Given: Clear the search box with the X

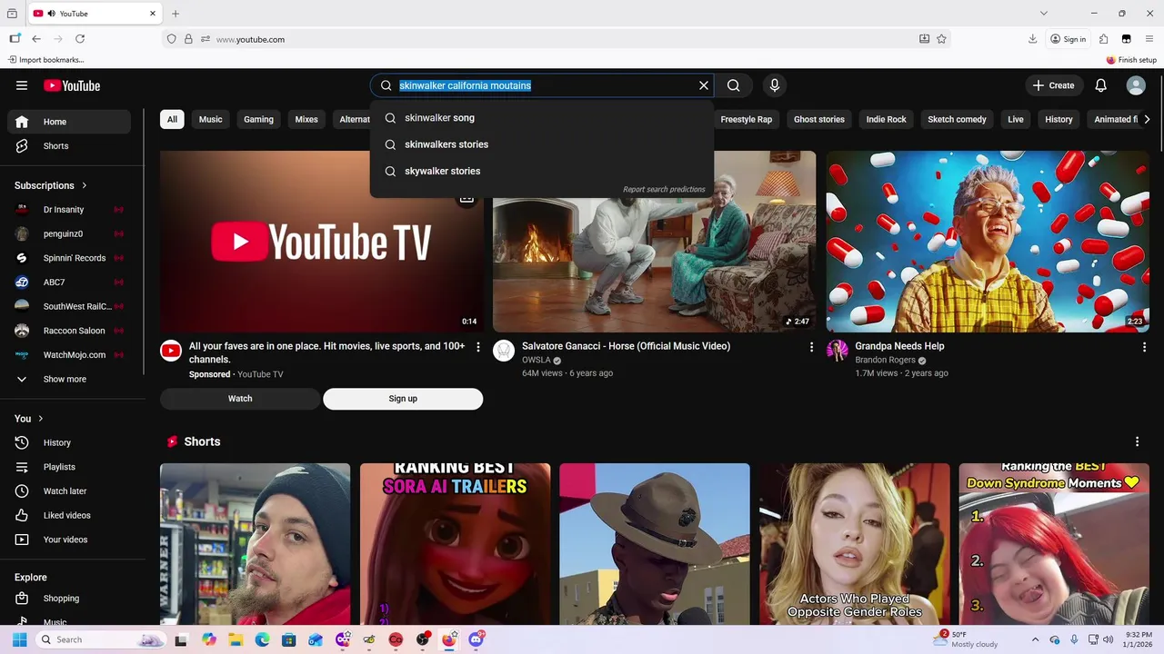Looking at the screenshot, I should coord(703,85).
